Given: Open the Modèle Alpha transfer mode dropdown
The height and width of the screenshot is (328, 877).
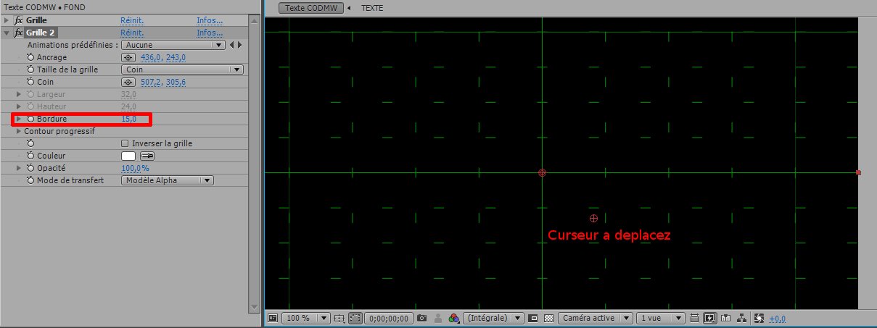Looking at the screenshot, I should pos(167,180).
